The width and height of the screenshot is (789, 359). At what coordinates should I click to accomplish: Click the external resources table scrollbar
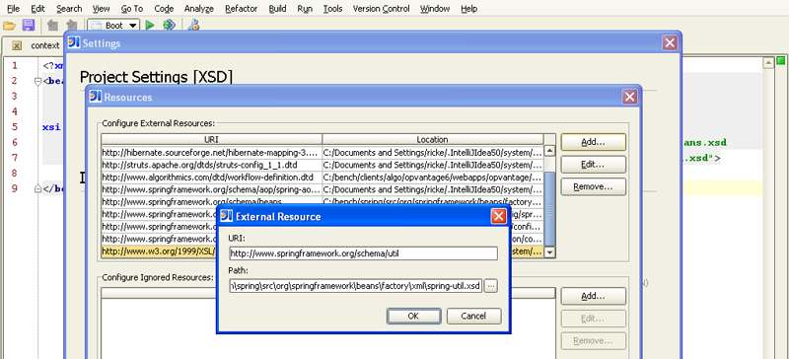550,201
